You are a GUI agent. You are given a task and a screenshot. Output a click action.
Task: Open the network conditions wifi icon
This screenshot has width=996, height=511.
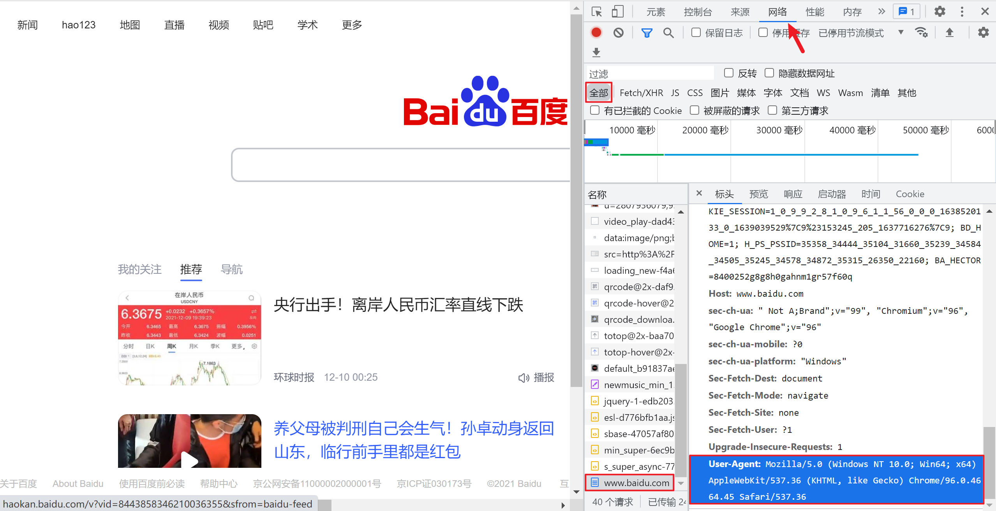[921, 33]
